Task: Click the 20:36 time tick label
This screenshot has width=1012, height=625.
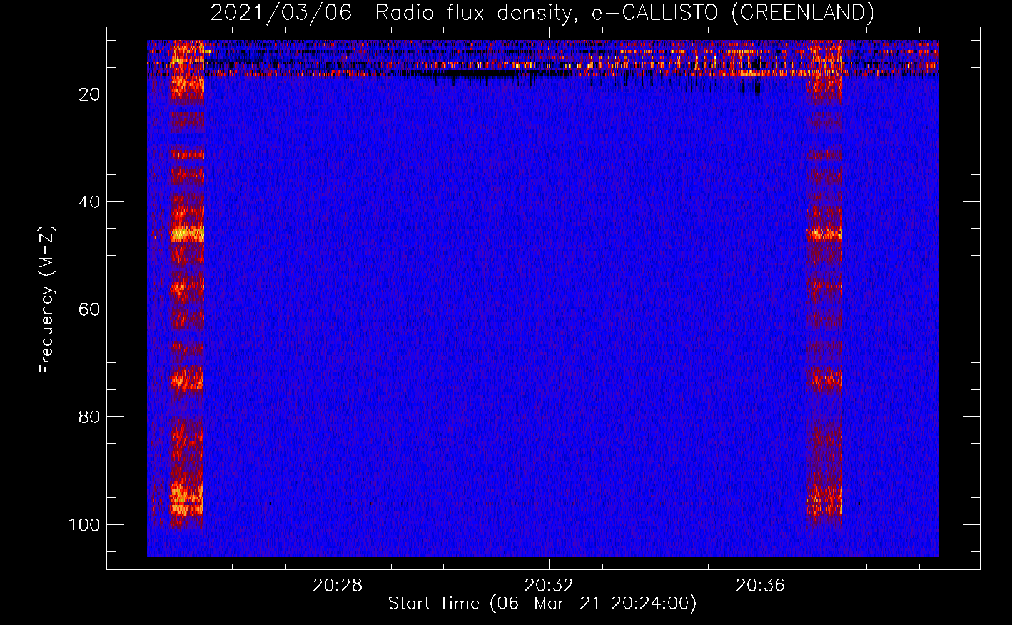Action: pos(760,586)
